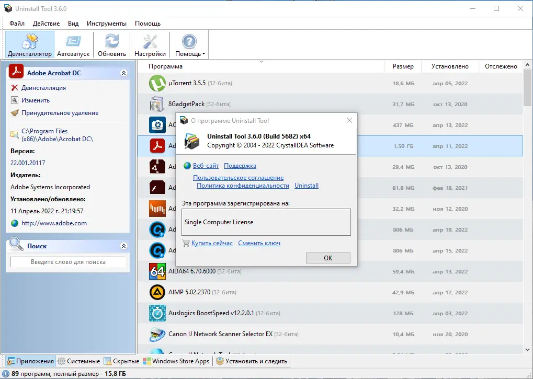Collapse the Adobe Acrobat DC panel
The height and width of the screenshot is (379, 533).
[x=123, y=73]
